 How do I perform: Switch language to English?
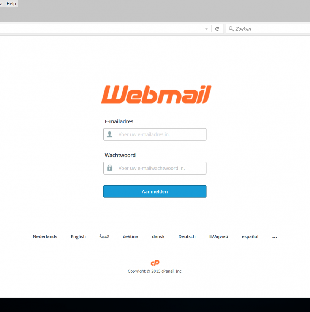click(x=78, y=236)
